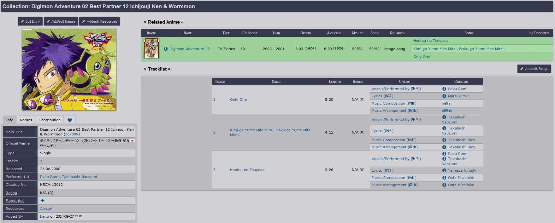The height and width of the screenshot is (223, 555).
Task: Click the plus icon in Favourites row
Action: 43,201
